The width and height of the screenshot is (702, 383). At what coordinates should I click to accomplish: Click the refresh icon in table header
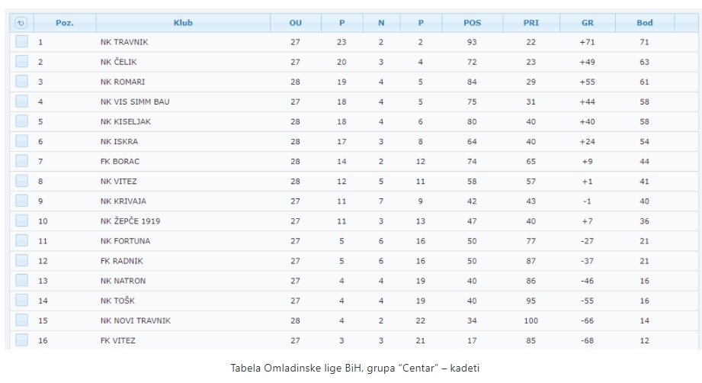pyautogui.click(x=21, y=23)
